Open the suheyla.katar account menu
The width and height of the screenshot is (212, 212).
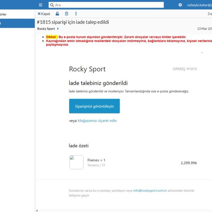point(200,5)
